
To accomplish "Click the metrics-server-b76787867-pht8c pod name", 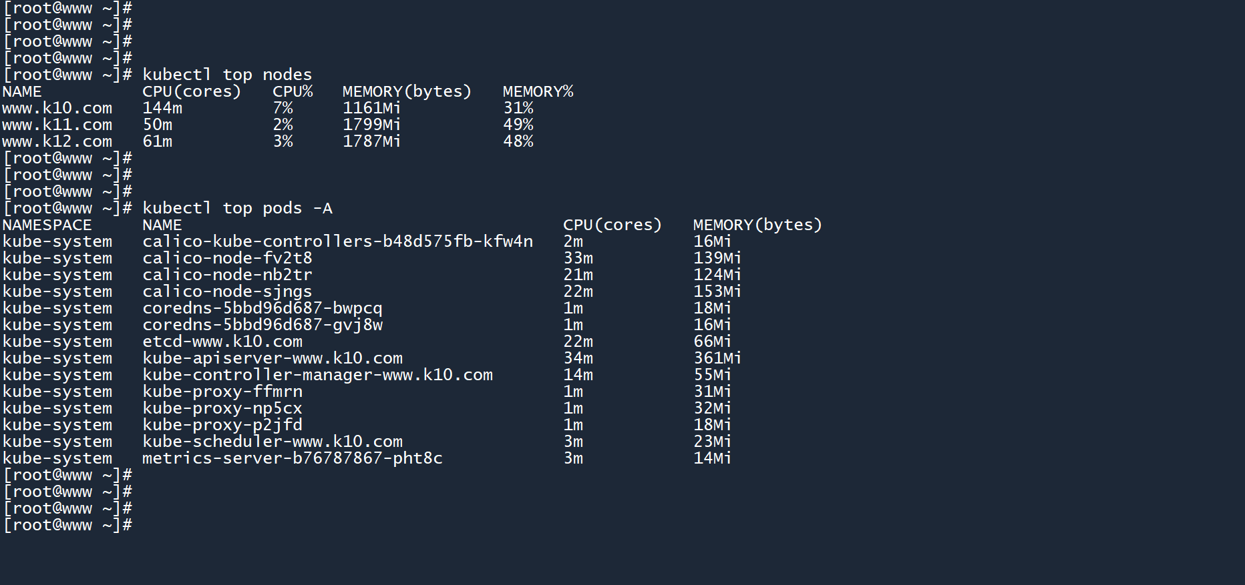I will click(x=293, y=458).
